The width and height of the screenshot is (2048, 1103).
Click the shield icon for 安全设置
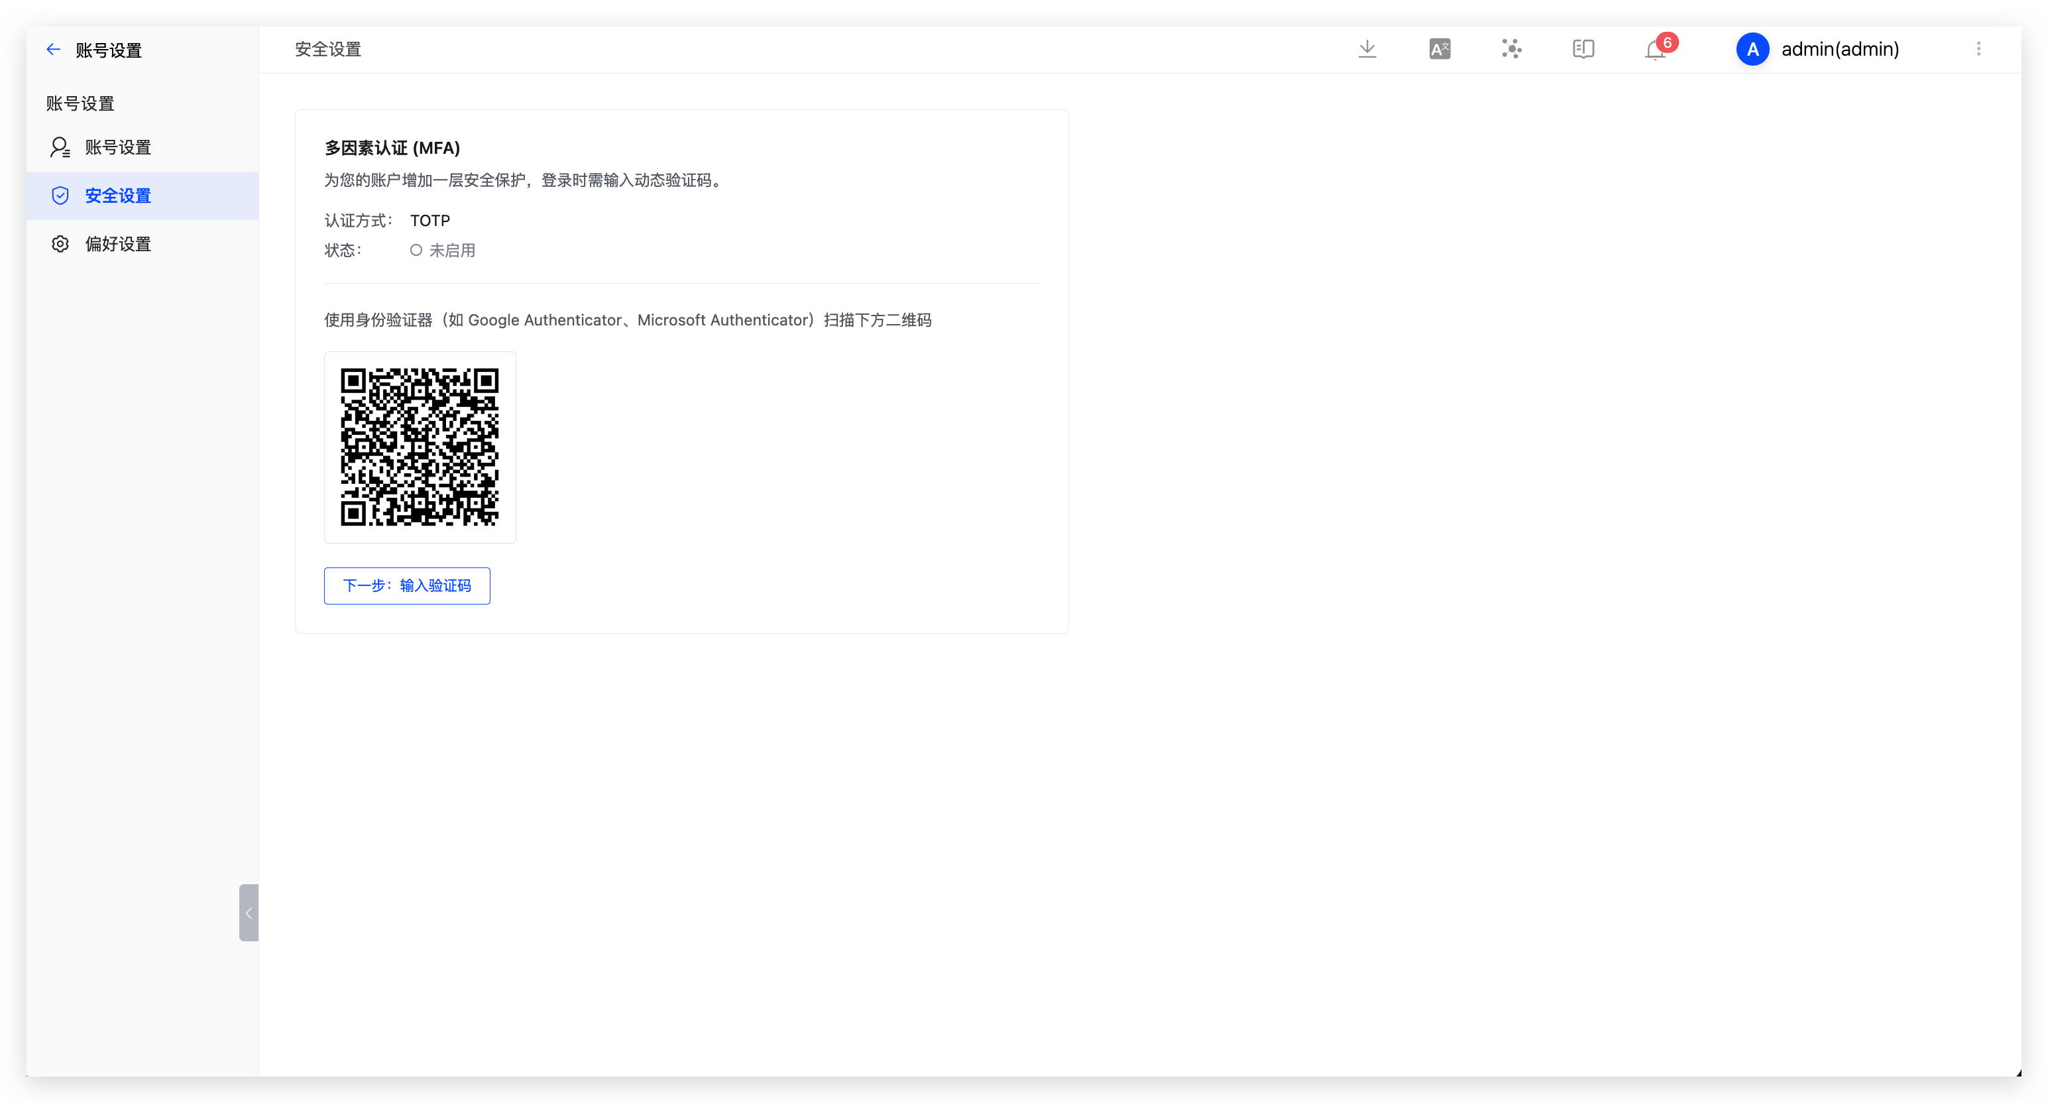(x=60, y=196)
